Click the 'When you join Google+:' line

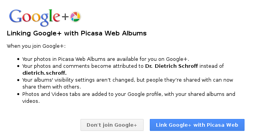coord(36,46)
